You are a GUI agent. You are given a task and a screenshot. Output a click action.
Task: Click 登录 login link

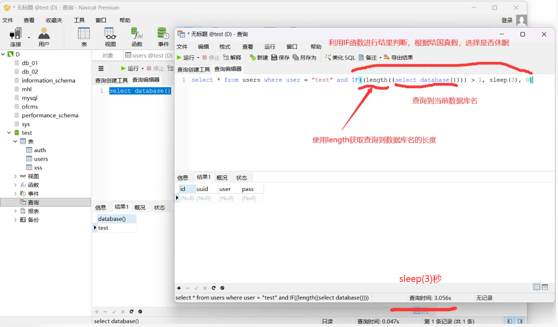click(x=507, y=20)
